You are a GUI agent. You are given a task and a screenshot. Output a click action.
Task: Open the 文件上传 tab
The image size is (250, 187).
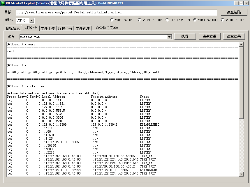pyautogui.click(x=47, y=28)
